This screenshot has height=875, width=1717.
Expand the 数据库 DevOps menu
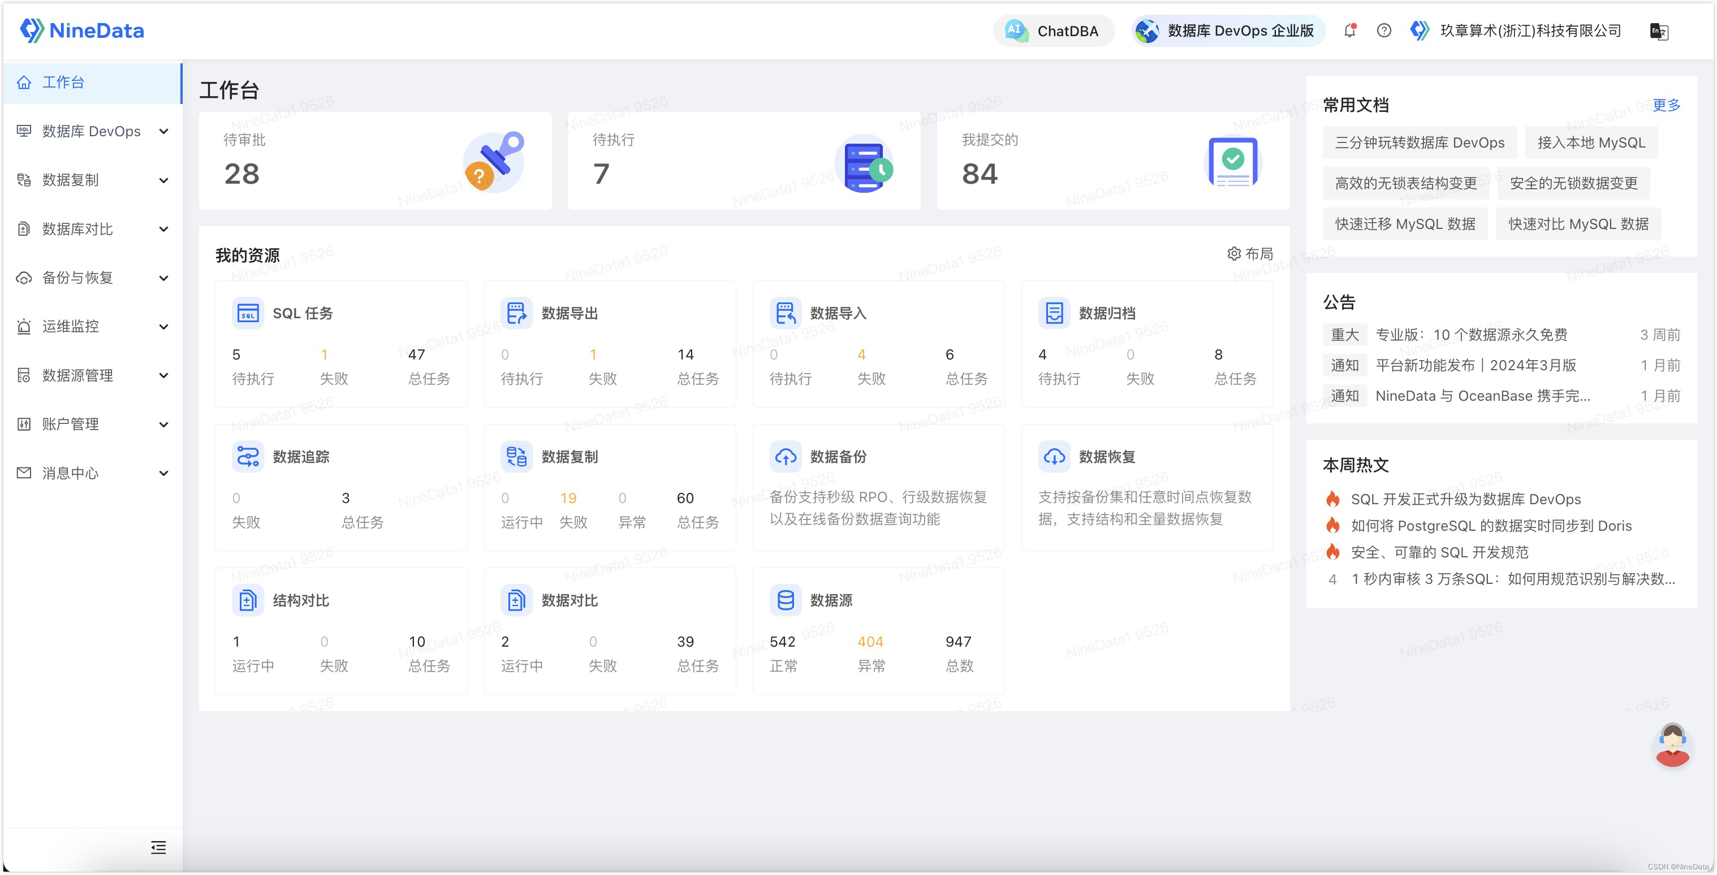point(92,131)
